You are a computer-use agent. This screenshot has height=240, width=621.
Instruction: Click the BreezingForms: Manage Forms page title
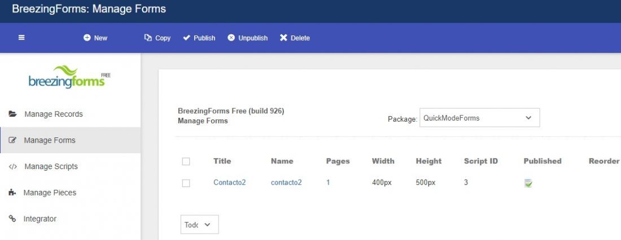tap(89, 8)
